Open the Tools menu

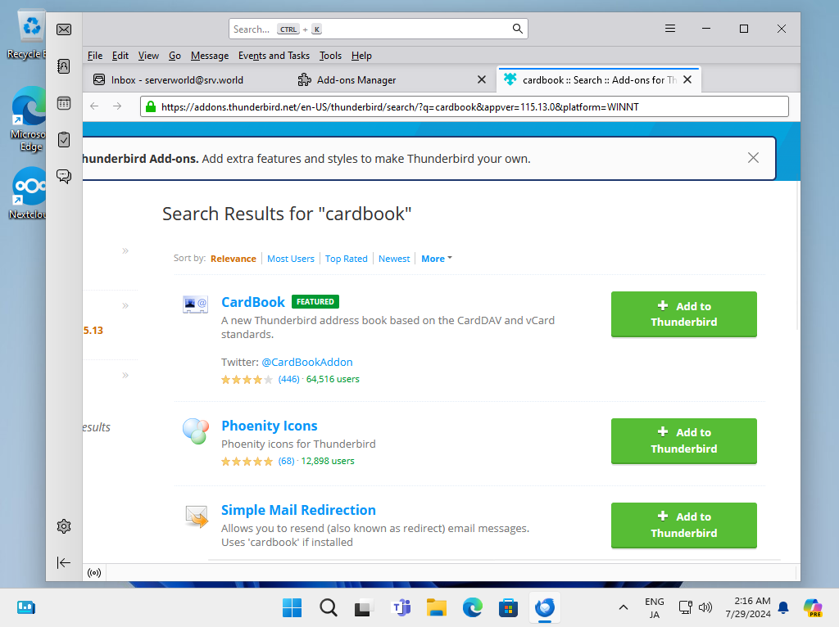click(330, 56)
